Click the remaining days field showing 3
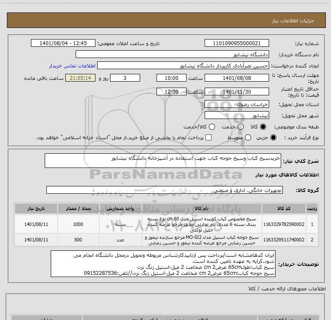Screen dimensions: 331x320 125,78
